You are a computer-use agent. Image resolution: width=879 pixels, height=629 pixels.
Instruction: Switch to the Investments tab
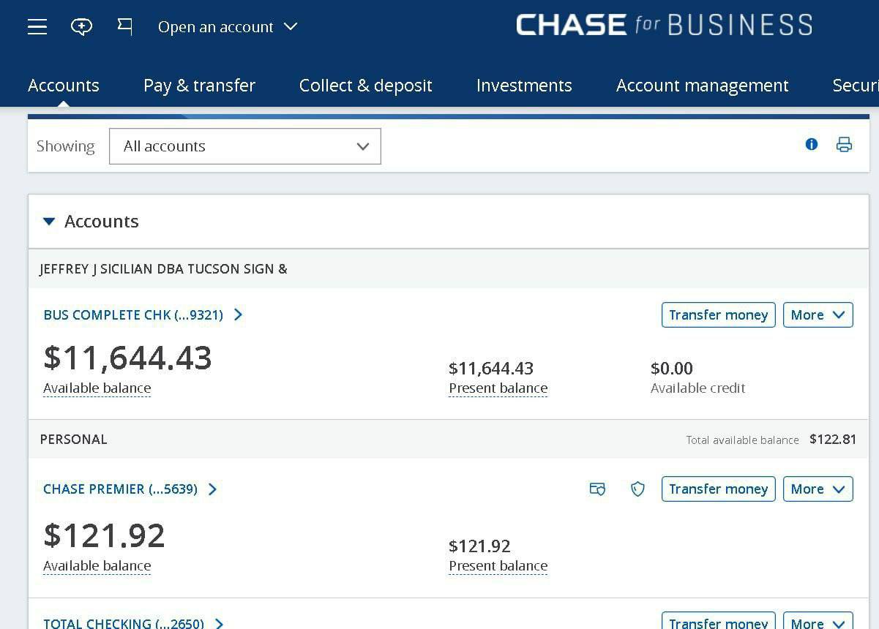524,86
